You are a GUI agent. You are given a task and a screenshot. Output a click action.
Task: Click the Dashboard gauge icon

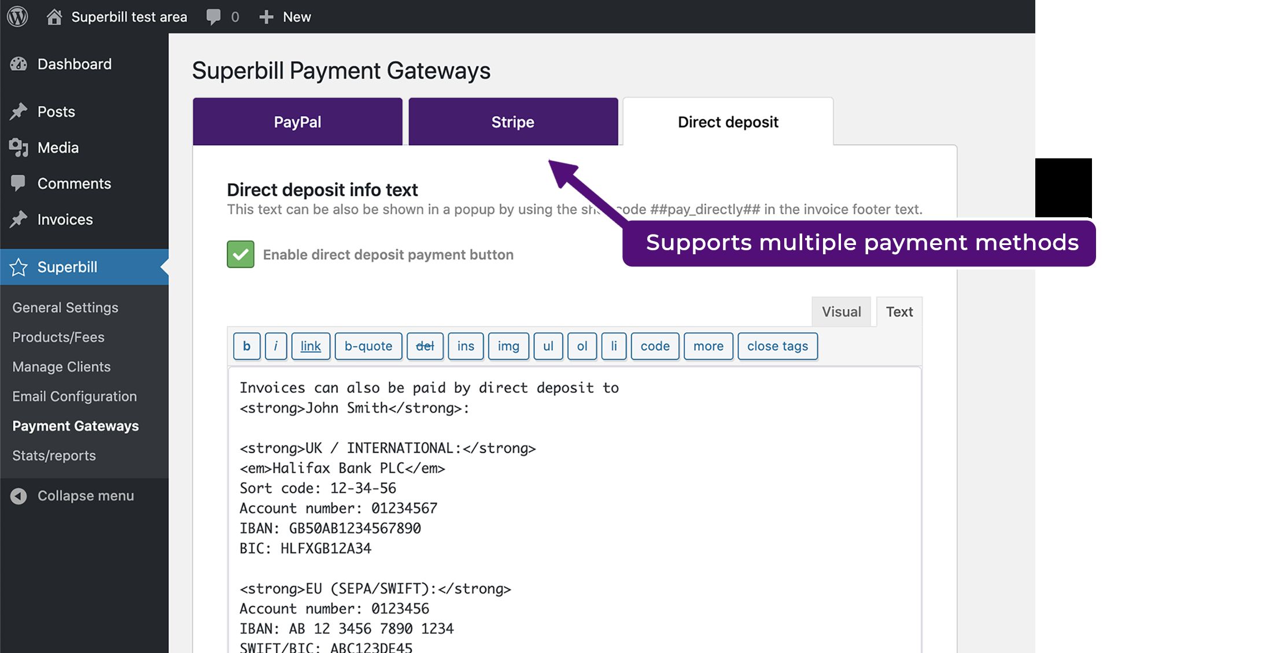tap(19, 64)
